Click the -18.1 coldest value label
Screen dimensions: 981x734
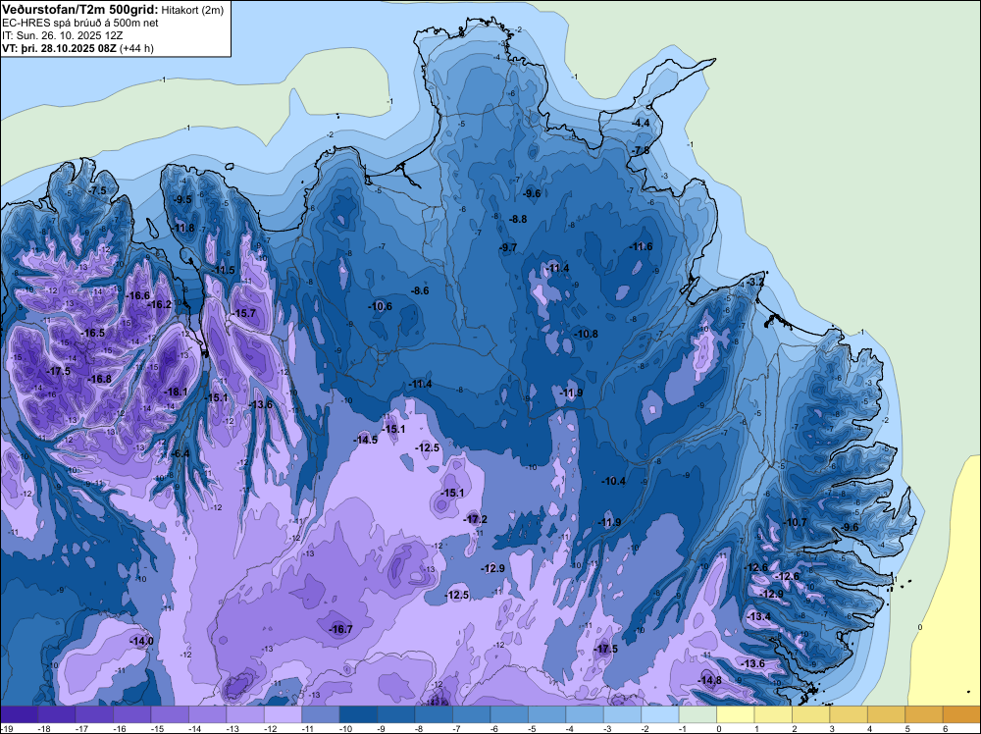[x=176, y=393]
